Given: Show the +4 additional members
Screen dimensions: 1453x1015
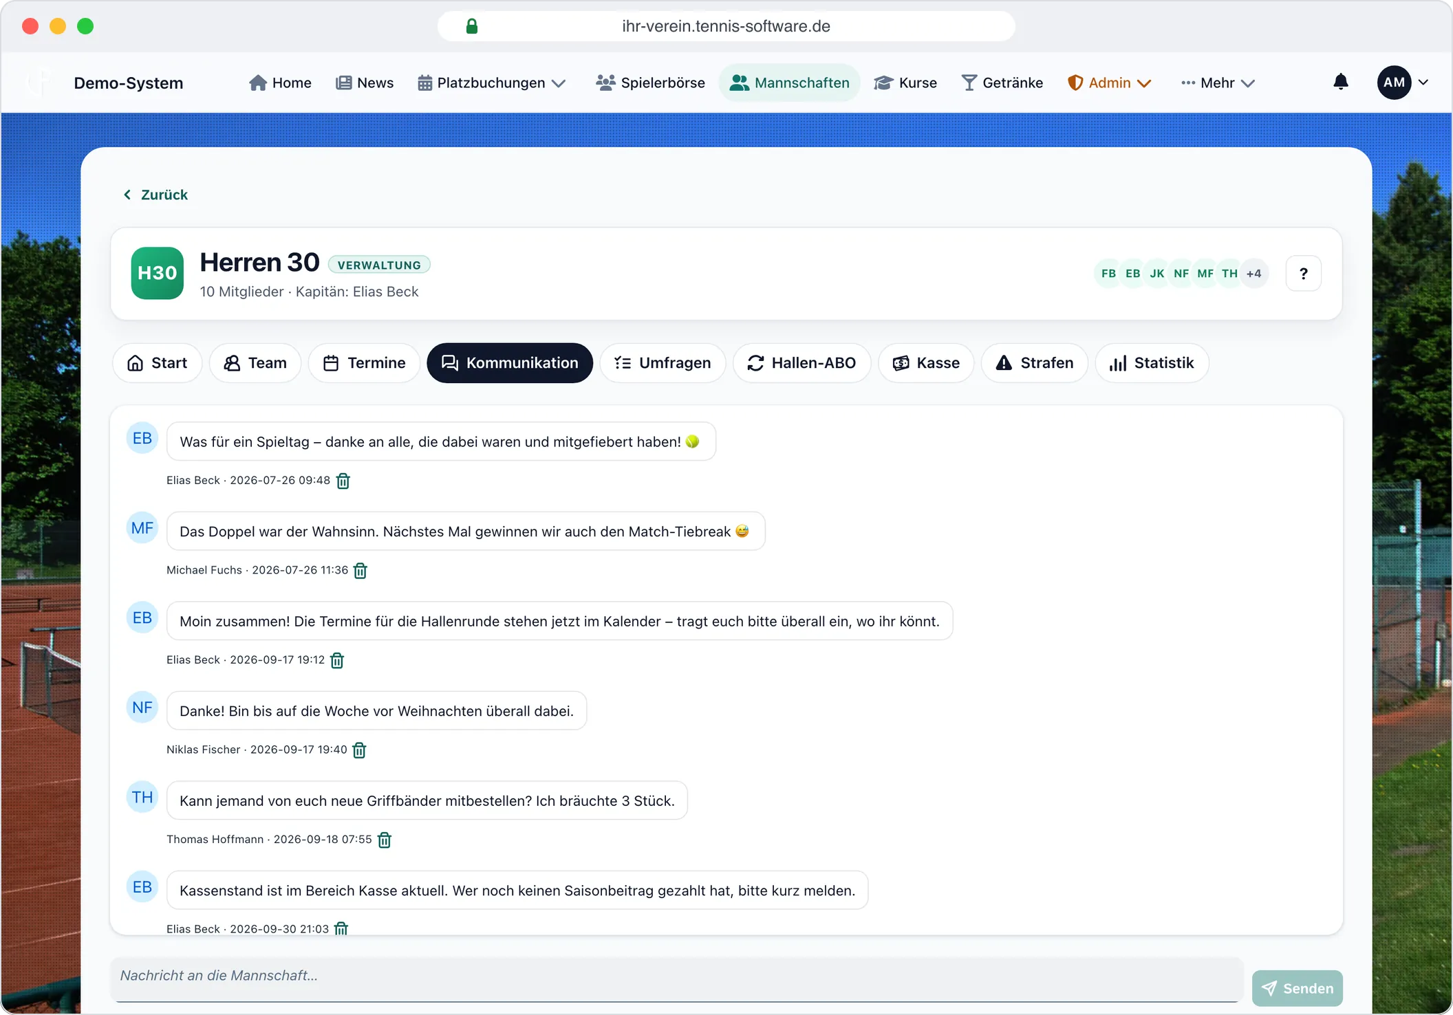Looking at the screenshot, I should [1254, 274].
